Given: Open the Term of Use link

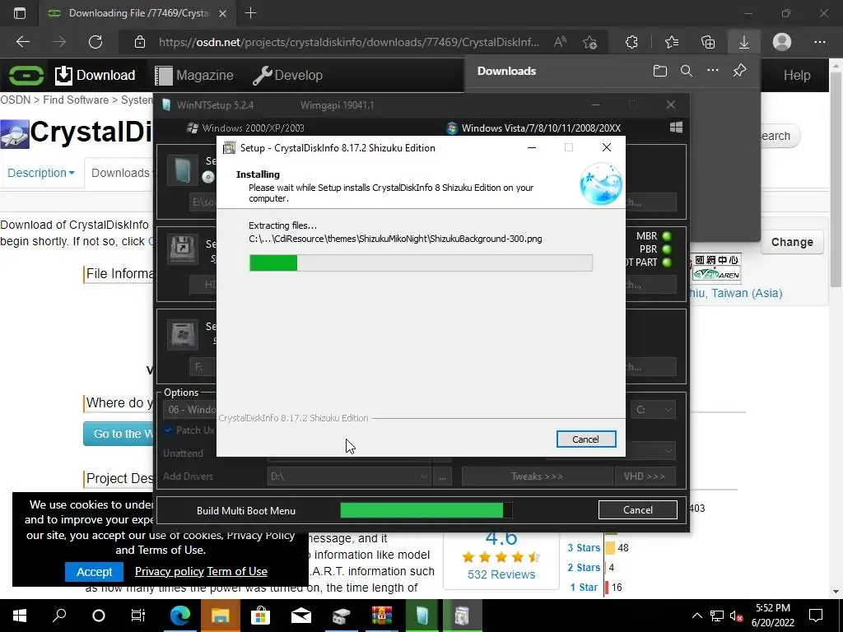Looking at the screenshot, I should point(237,571).
